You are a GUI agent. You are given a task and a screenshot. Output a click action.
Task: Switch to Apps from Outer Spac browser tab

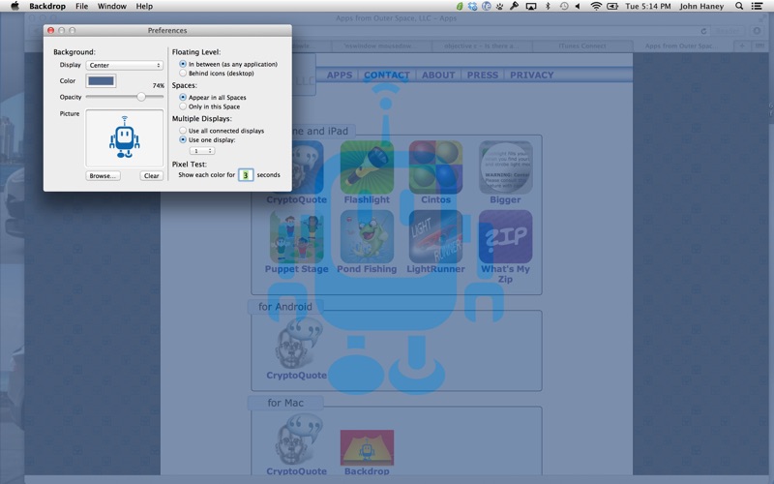(682, 45)
